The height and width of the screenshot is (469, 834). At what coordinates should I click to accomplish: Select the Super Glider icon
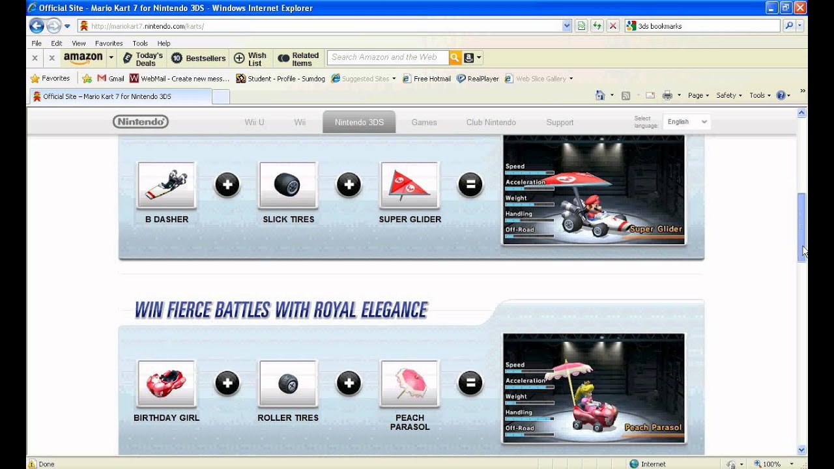410,185
